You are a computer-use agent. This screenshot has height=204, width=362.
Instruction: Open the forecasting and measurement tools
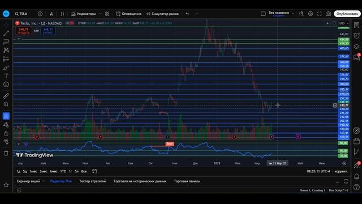point(6,59)
